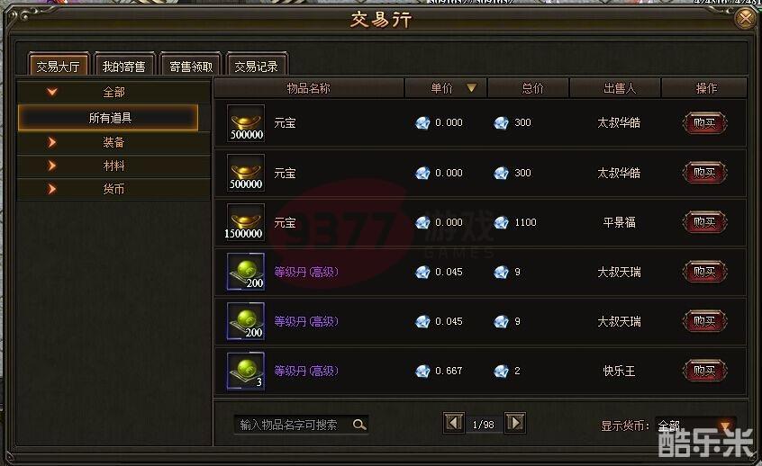Image resolution: width=762 pixels, height=466 pixels.
Task: Click the 500000 元宝 item icon in first row
Action: click(247, 123)
